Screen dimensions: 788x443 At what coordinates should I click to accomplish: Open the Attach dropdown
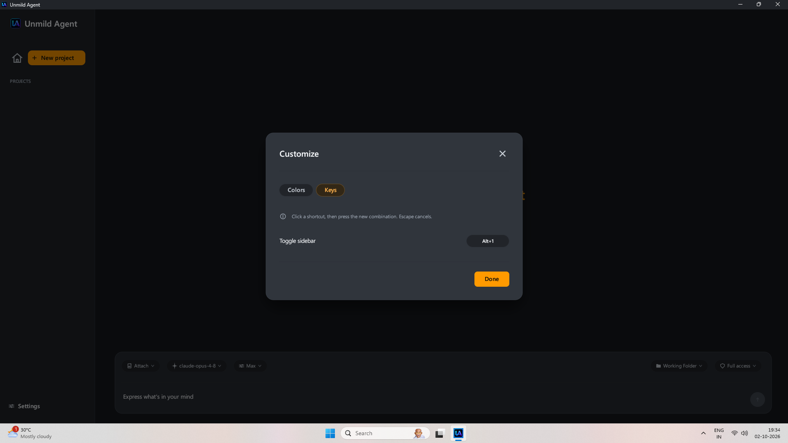click(x=141, y=366)
